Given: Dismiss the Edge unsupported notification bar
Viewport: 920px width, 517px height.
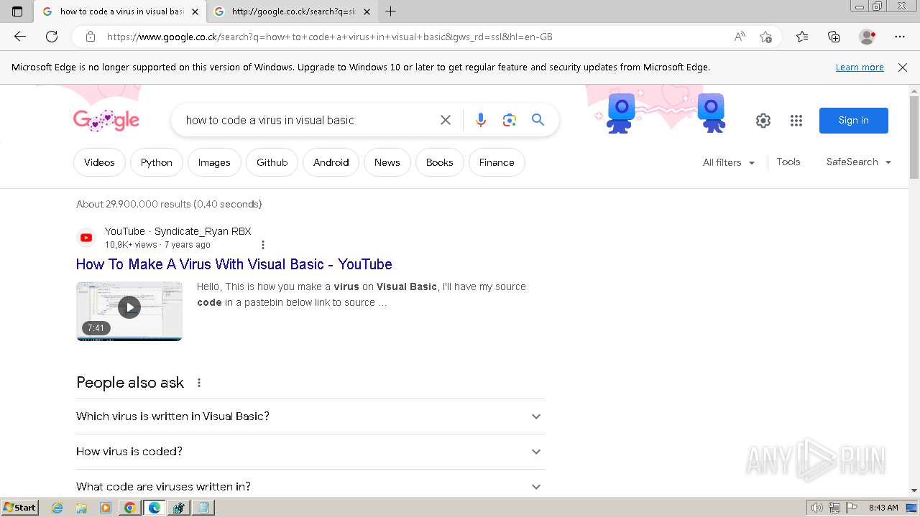Looking at the screenshot, I should 903,67.
